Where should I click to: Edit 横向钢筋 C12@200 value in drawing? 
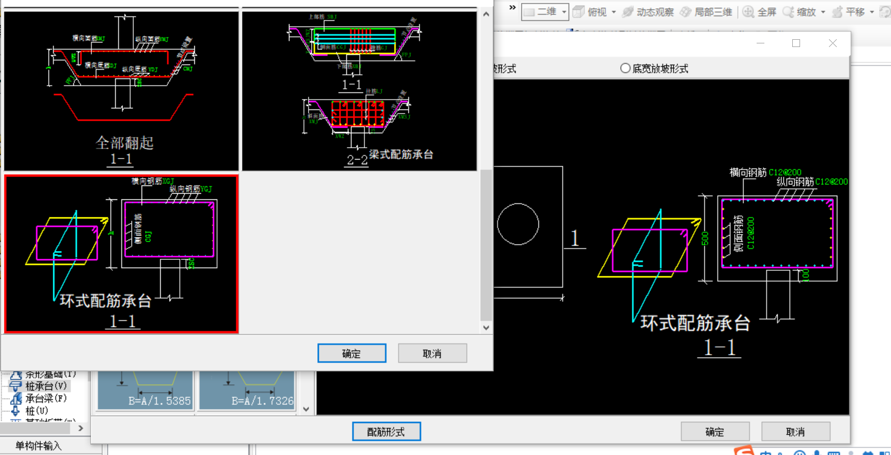[x=785, y=172]
